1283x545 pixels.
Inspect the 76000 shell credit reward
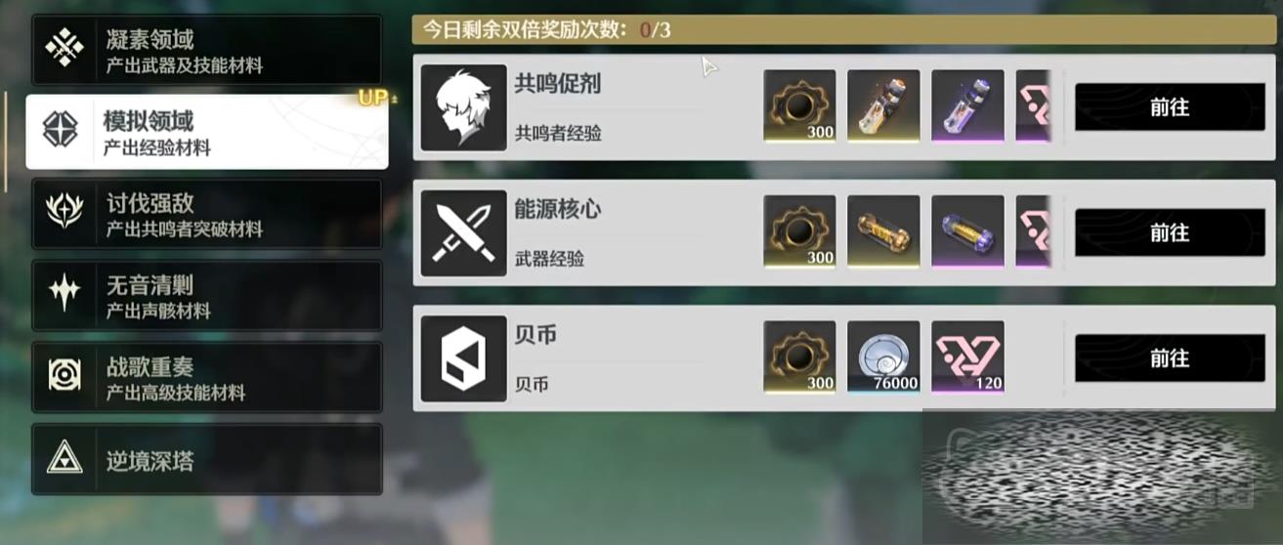tap(883, 356)
